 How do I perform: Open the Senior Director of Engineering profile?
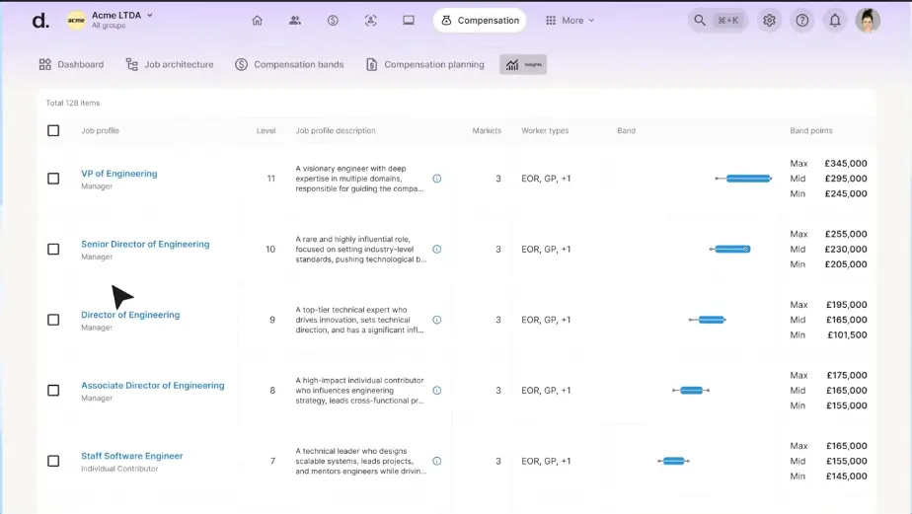point(145,245)
